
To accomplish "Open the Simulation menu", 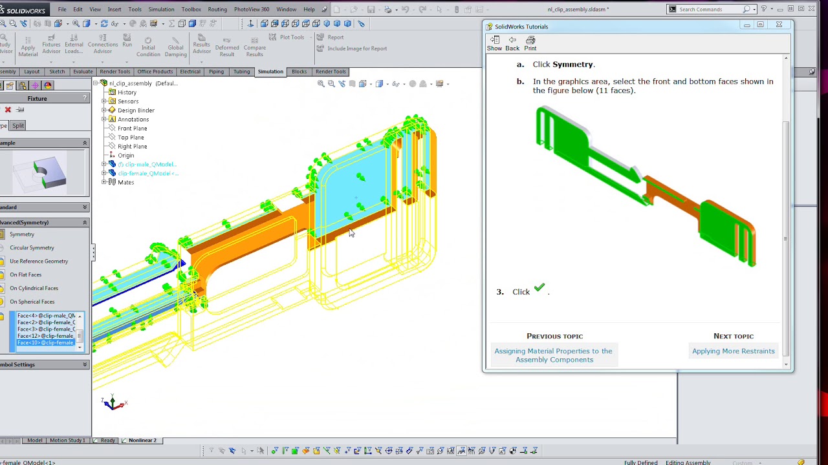I will pos(161,10).
